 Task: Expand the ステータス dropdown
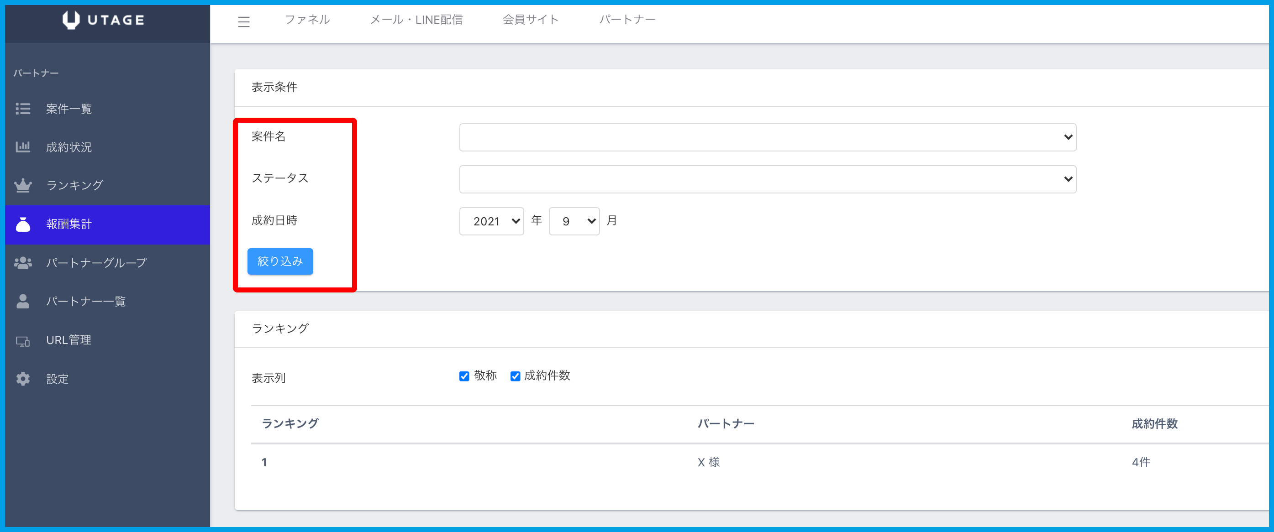tap(767, 179)
